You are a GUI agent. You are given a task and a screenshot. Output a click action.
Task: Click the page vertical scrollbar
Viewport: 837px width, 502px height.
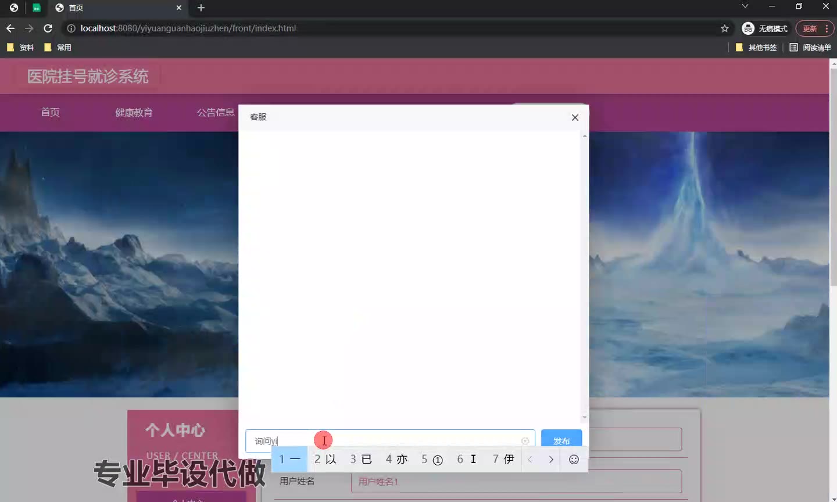coord(833,177)
